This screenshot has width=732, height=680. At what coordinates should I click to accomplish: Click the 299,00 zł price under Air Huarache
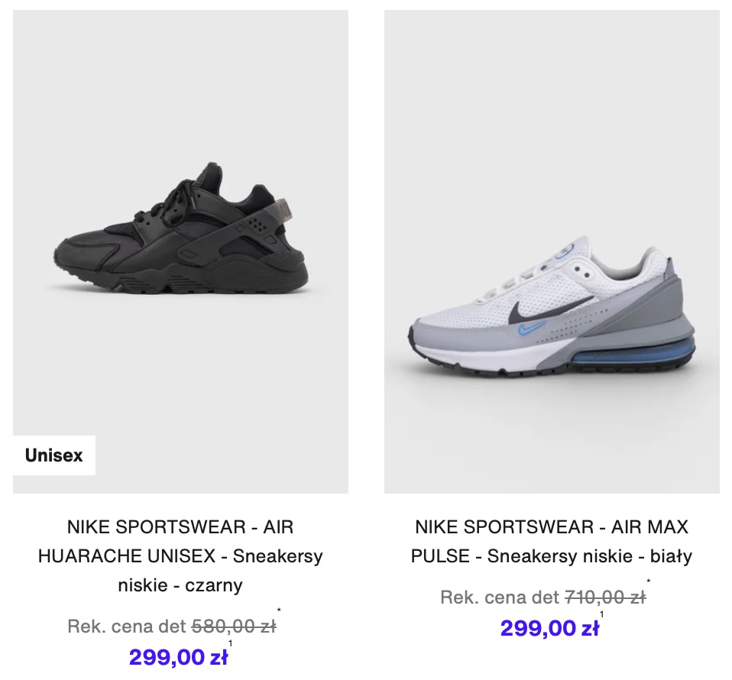[x=178, y=657]
